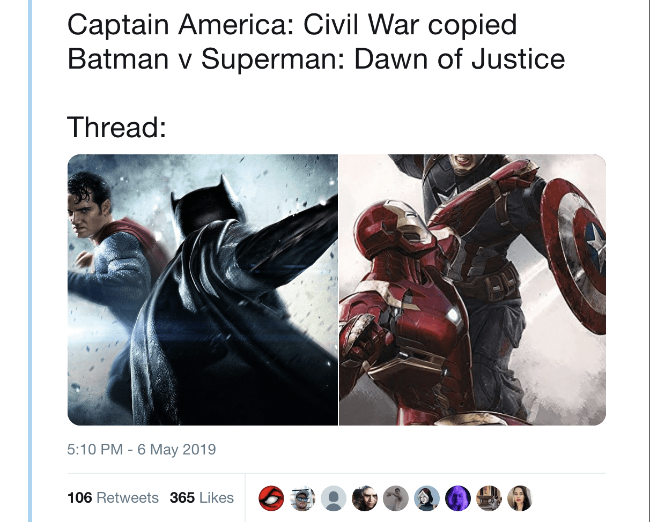Open the dark-haired pale face avatar profile
Viewport: 650px width, 522px height.
click(364, 498)
